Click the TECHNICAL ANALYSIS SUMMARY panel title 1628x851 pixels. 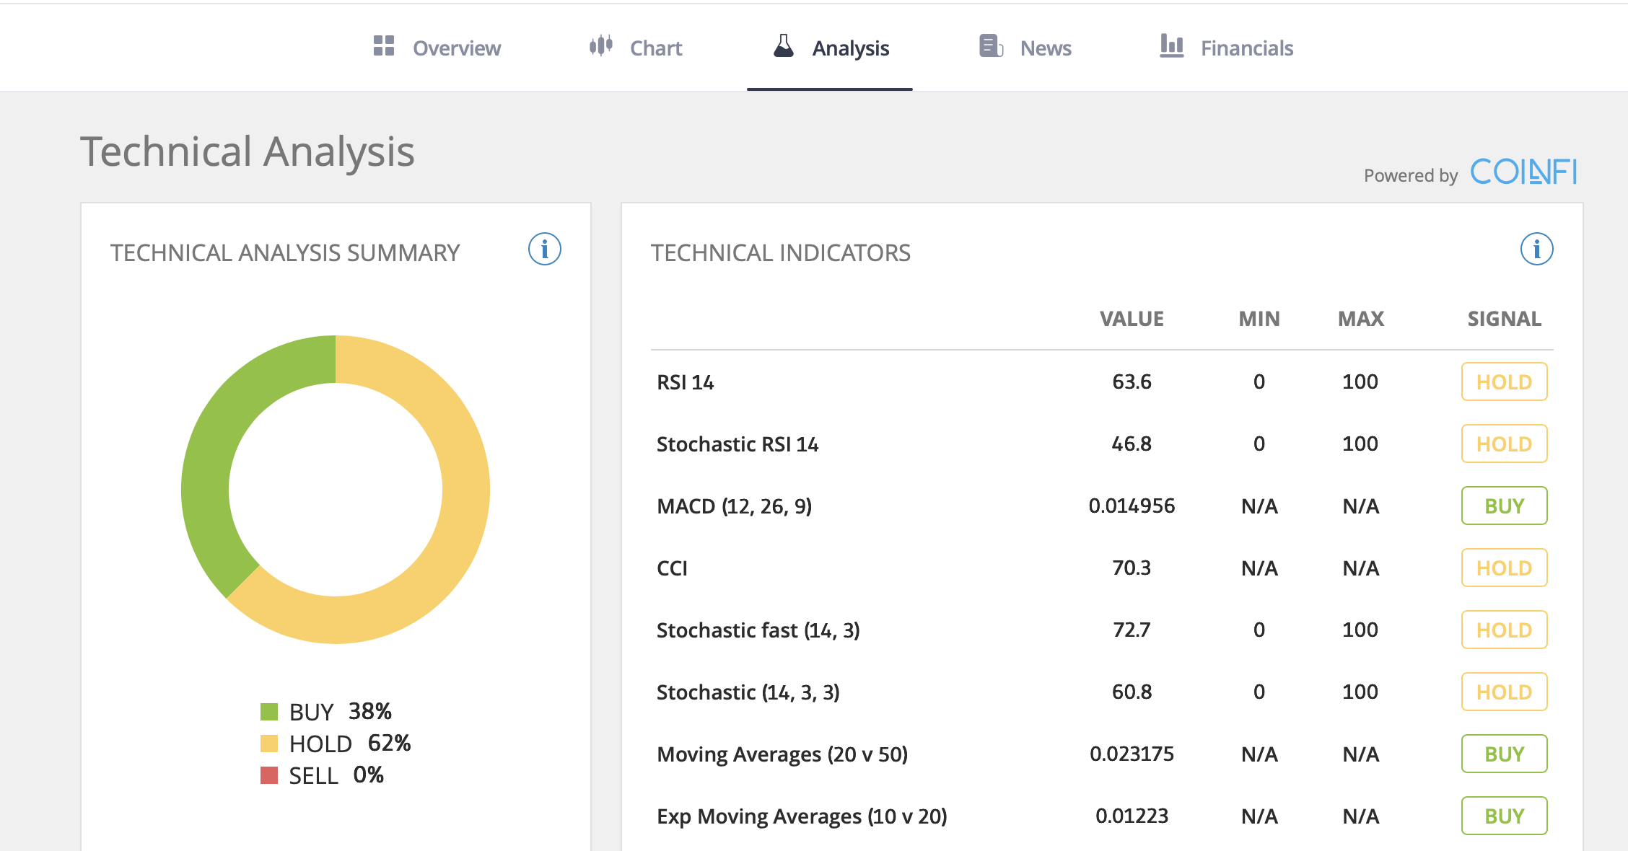click(x=285, y=253)
